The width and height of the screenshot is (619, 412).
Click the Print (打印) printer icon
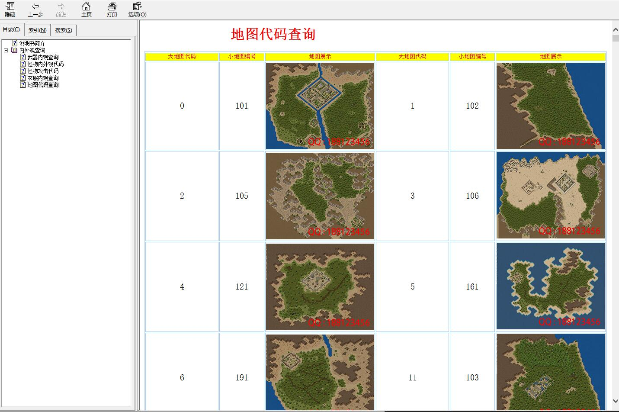point(112,6)
